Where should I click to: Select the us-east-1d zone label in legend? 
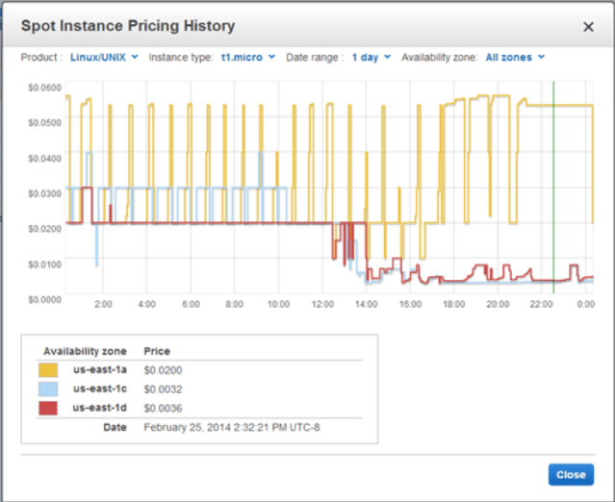[101, 408]
